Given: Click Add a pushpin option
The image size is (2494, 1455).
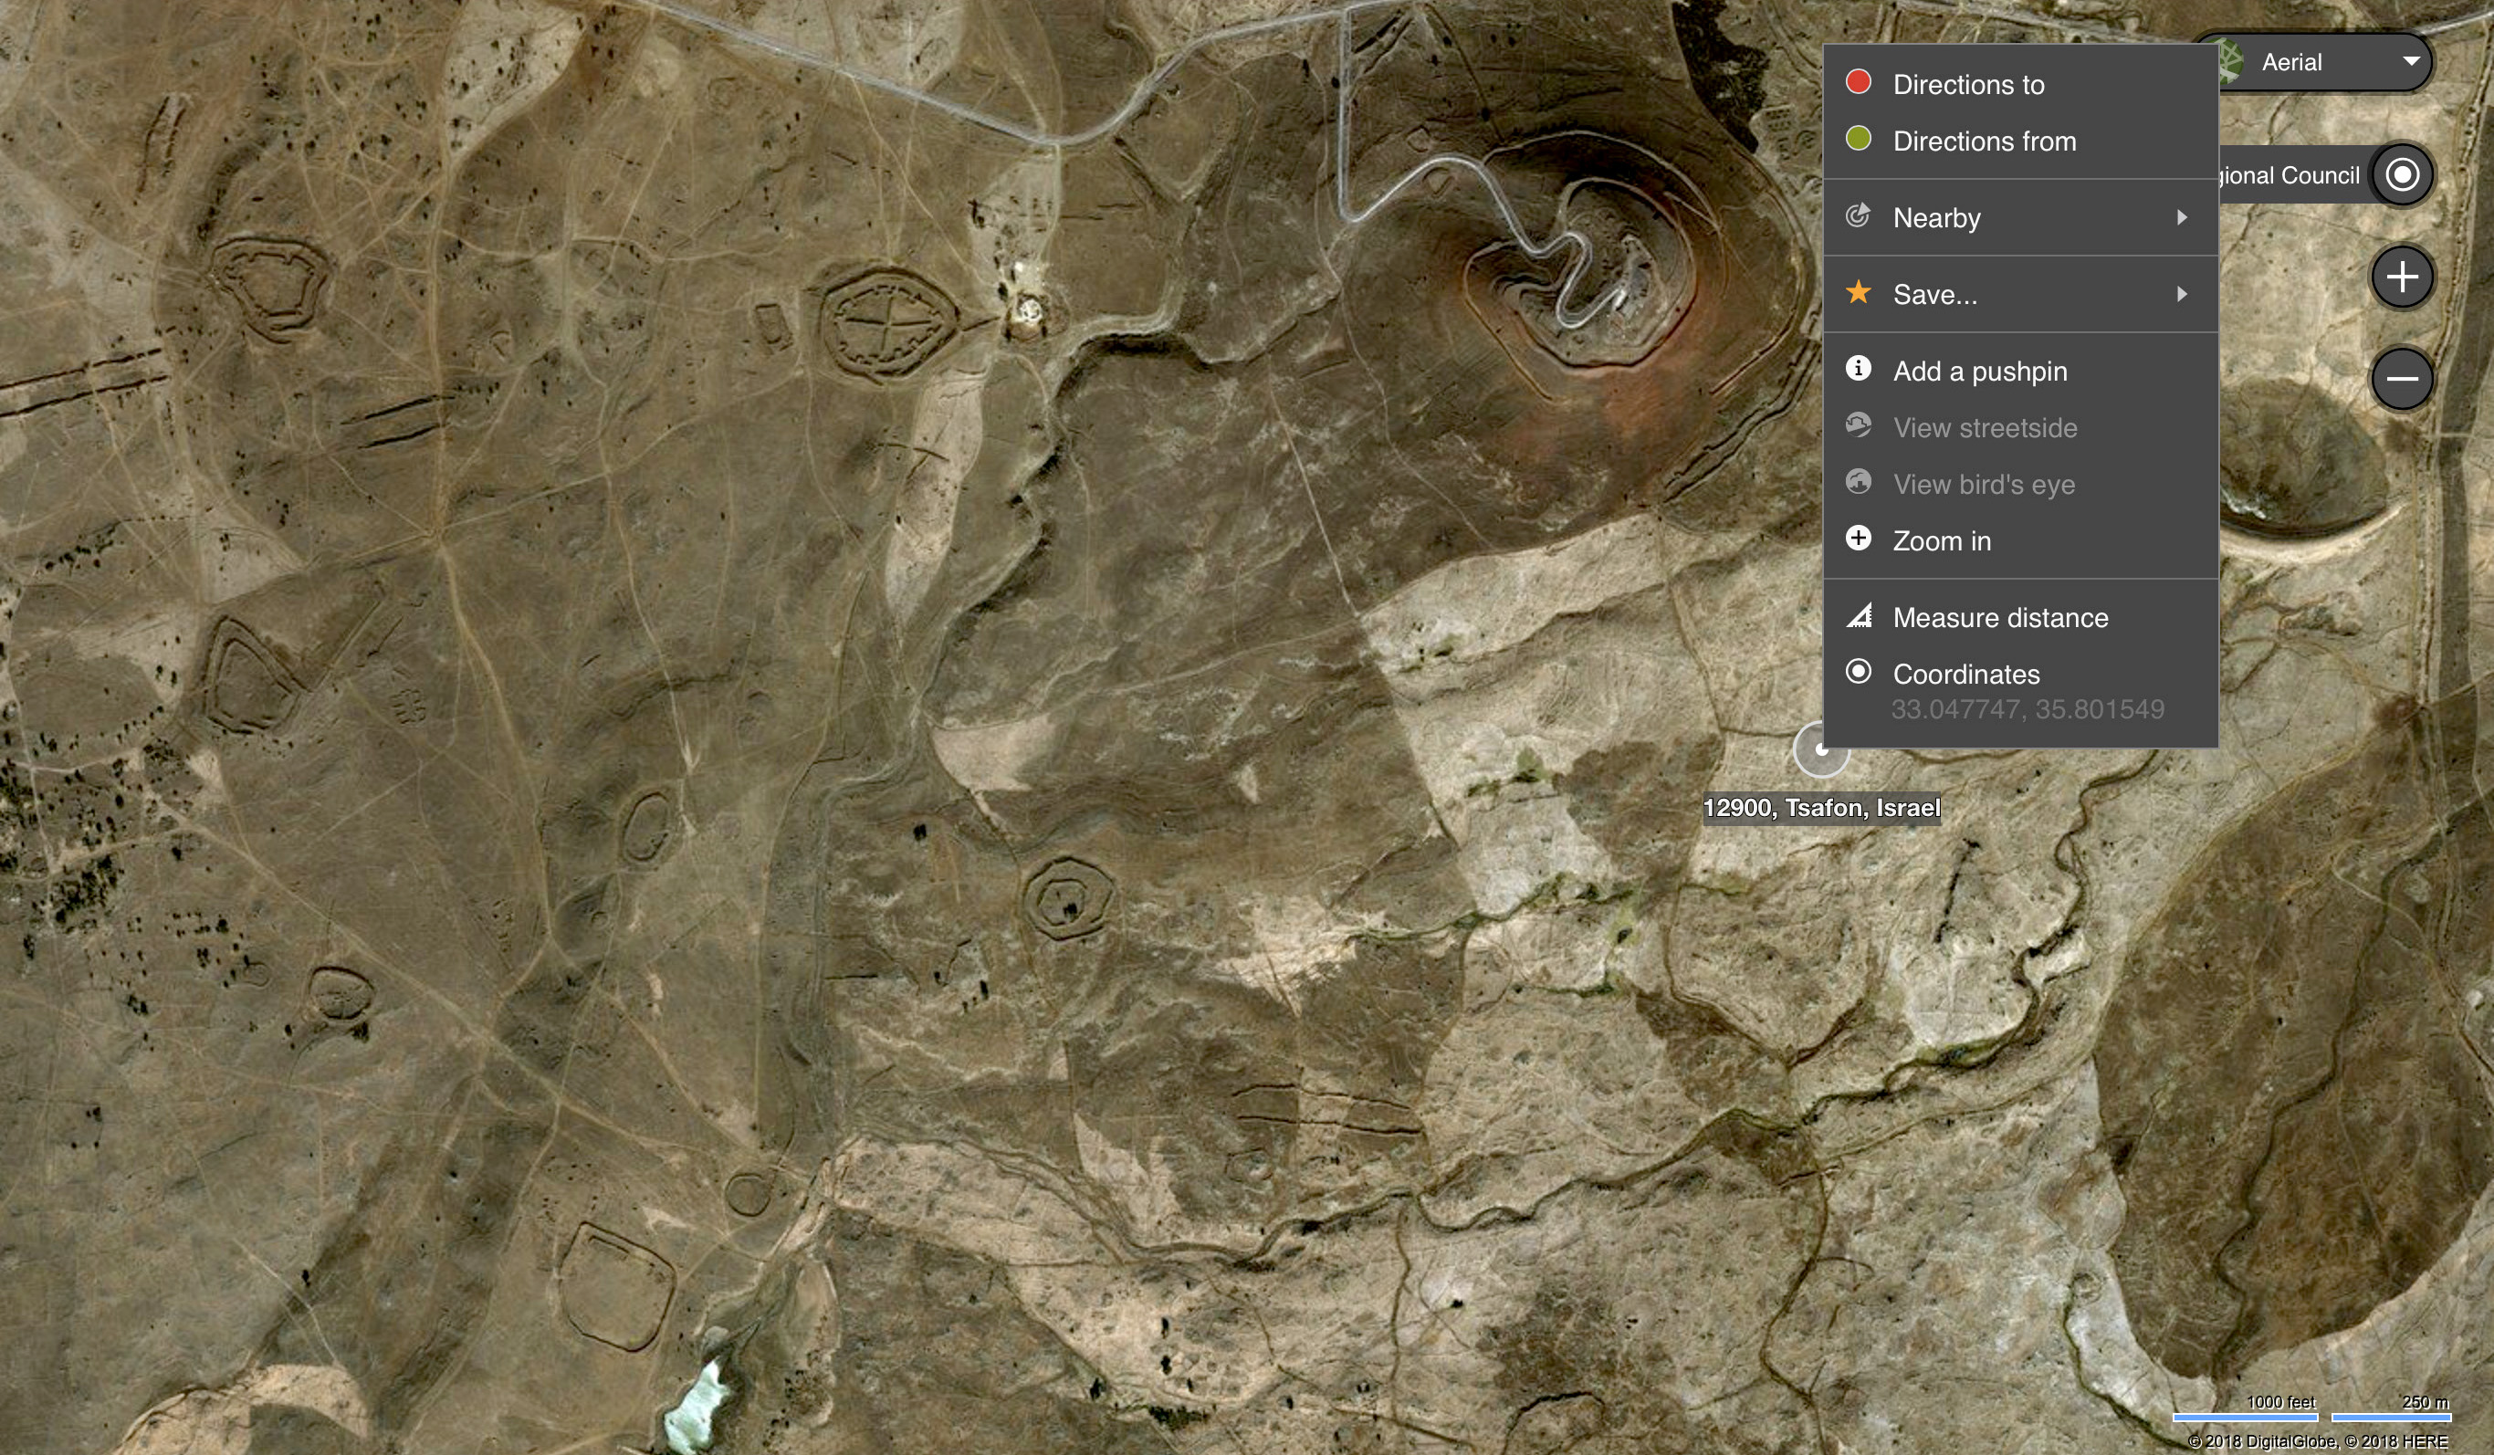Looking at the screenshot, I should (1979, 372).
